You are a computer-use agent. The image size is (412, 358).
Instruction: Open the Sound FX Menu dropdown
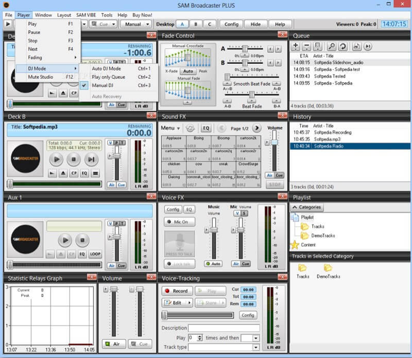[170, 128]
